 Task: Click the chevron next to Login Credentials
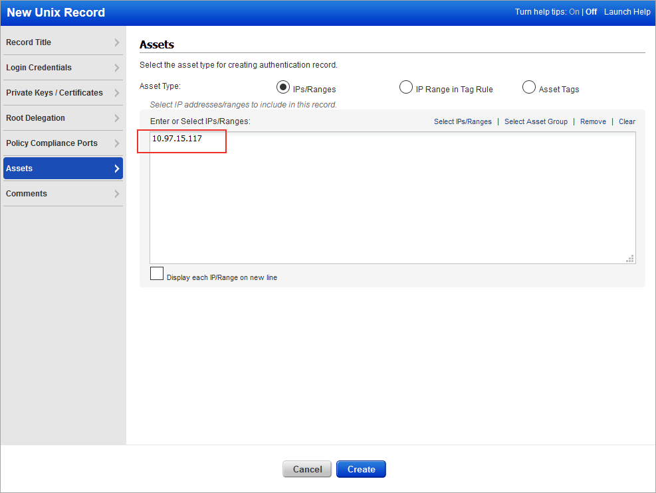coord(117,68)
